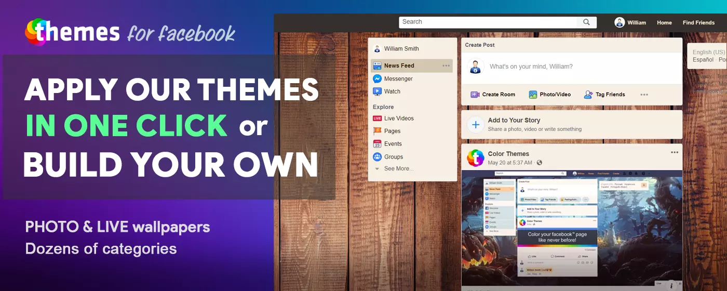Open the Home link in top bar
The height and width of the screenshot is (291, 727).
tap(664, 22)
